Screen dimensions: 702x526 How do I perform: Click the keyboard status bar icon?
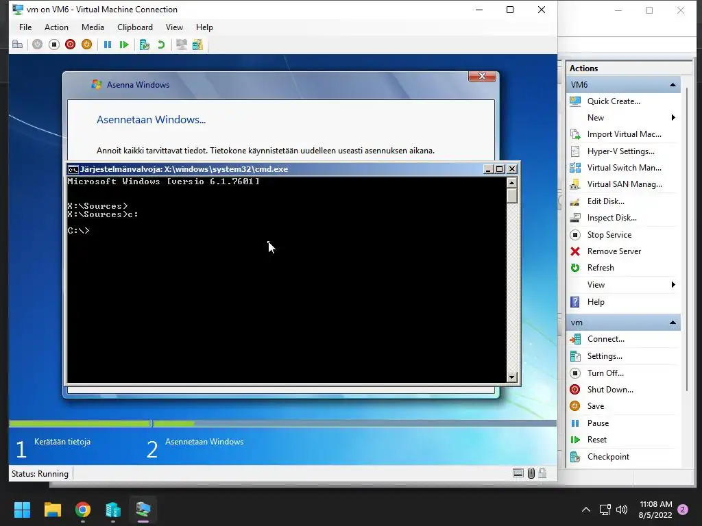(518, 473)
